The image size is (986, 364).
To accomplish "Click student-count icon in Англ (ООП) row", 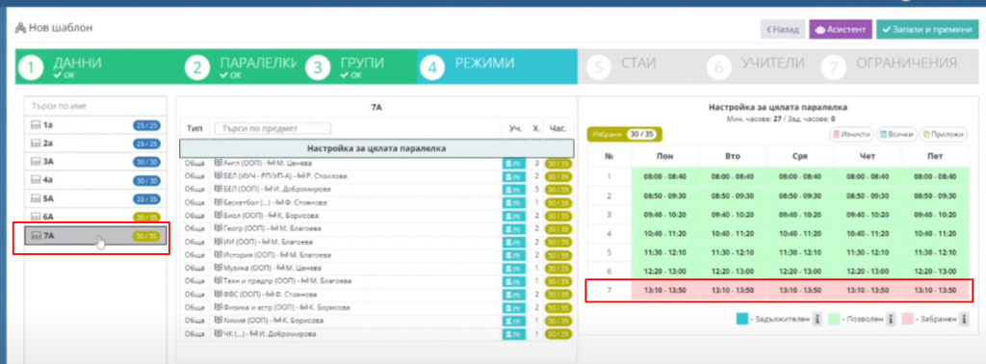I will pos(514,164).
